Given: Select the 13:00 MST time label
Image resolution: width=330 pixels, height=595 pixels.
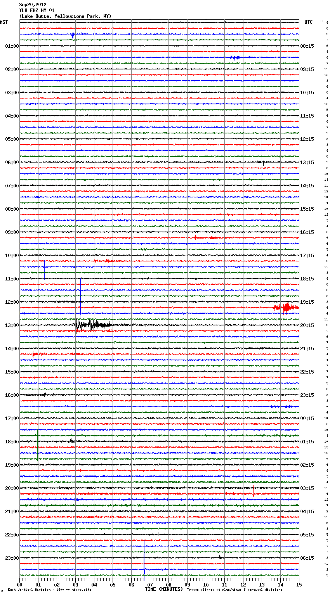Looking at the screenshot, I should tap(12, 325).
